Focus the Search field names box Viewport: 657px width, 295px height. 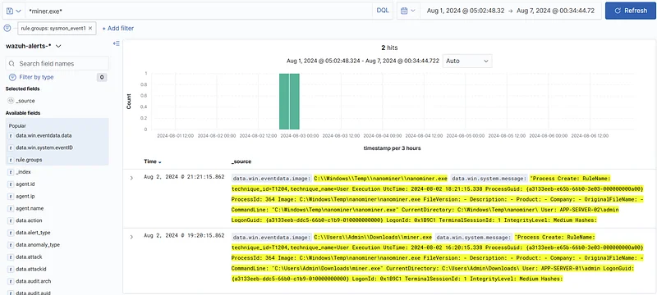(57, 64)
